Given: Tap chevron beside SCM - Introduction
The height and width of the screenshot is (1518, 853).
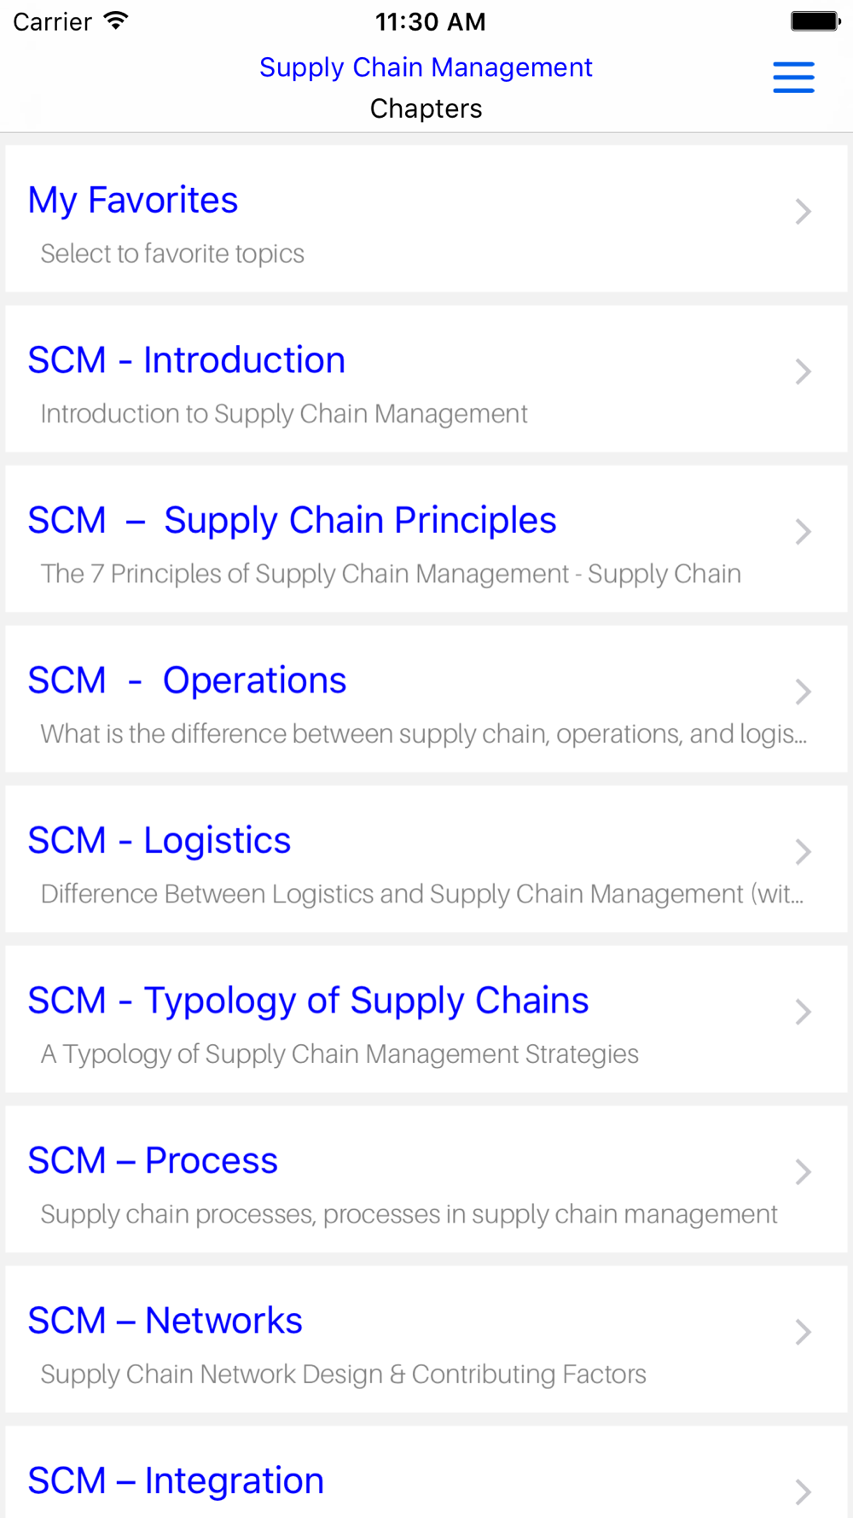Looking at the screenshot, I should tap(803, 371).
